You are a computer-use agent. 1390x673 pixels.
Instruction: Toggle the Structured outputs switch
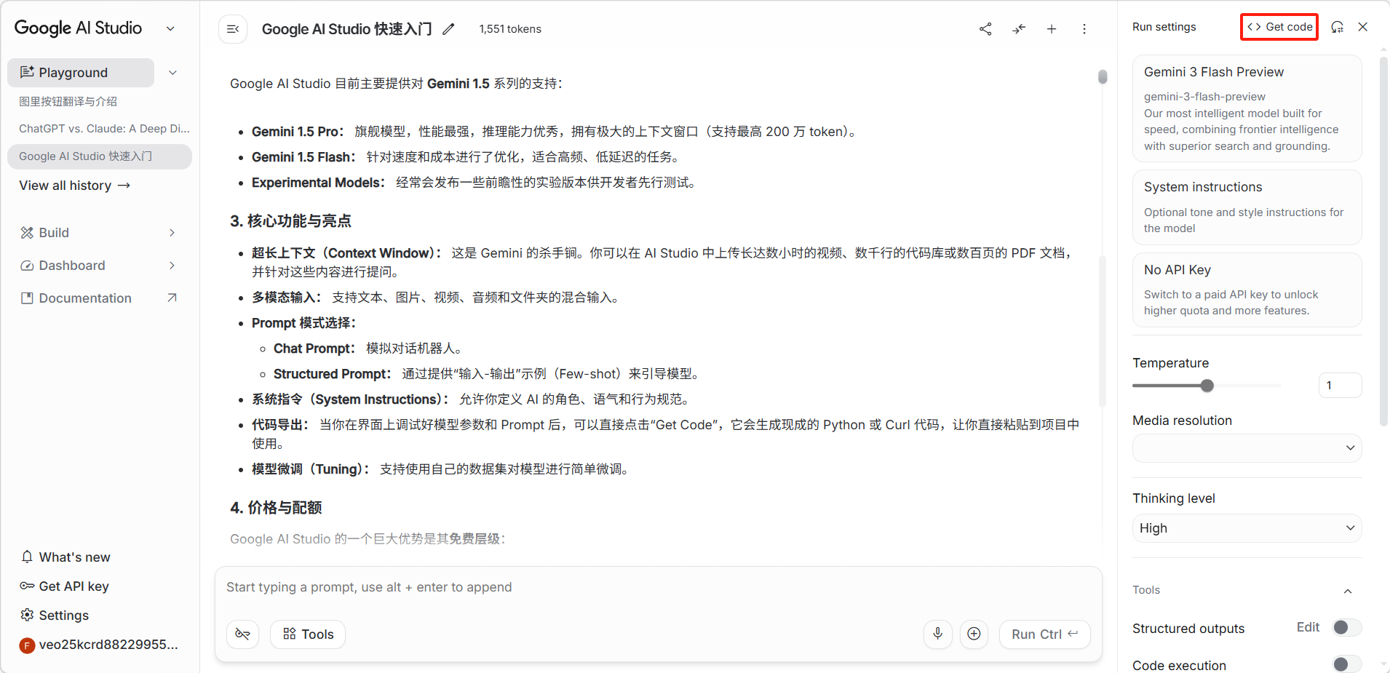click(1346, 627)
